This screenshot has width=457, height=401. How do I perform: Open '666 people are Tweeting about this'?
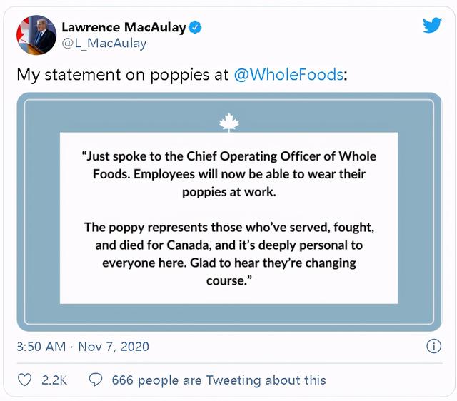[219, 380]
